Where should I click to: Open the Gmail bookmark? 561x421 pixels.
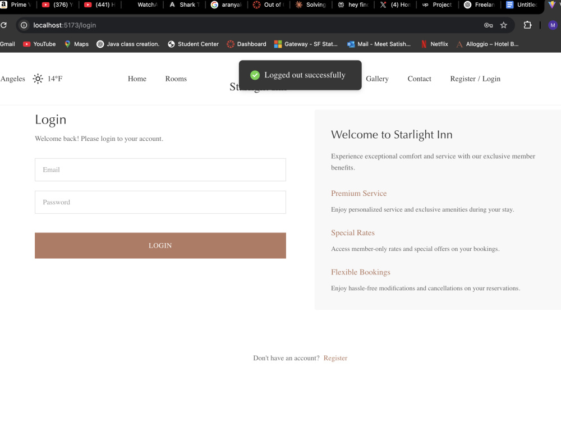point(7,44)
